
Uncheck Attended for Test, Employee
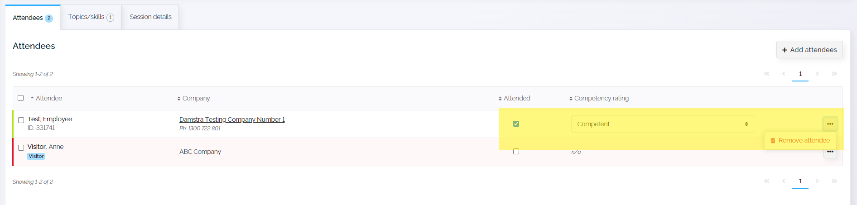coord(516,124)
